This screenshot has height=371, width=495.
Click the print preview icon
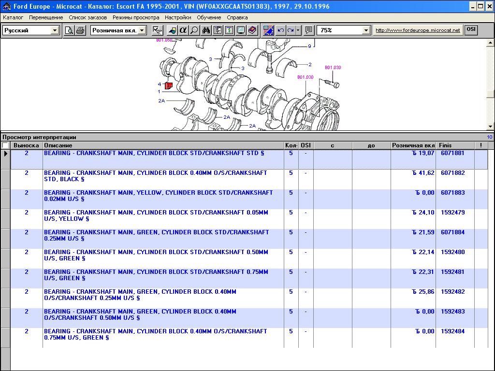70,30
